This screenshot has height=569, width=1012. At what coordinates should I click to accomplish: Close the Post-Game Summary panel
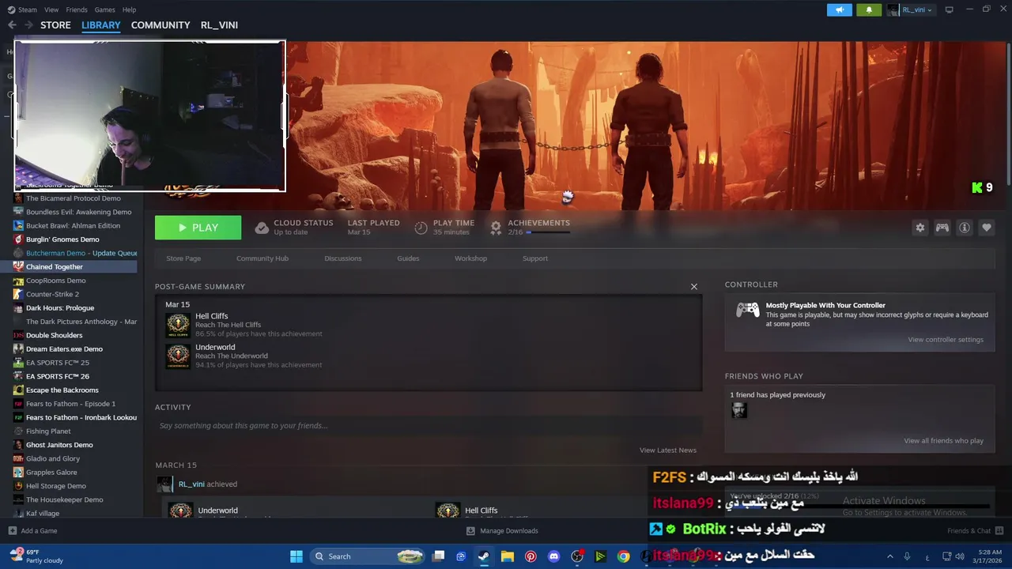(694, 287)
